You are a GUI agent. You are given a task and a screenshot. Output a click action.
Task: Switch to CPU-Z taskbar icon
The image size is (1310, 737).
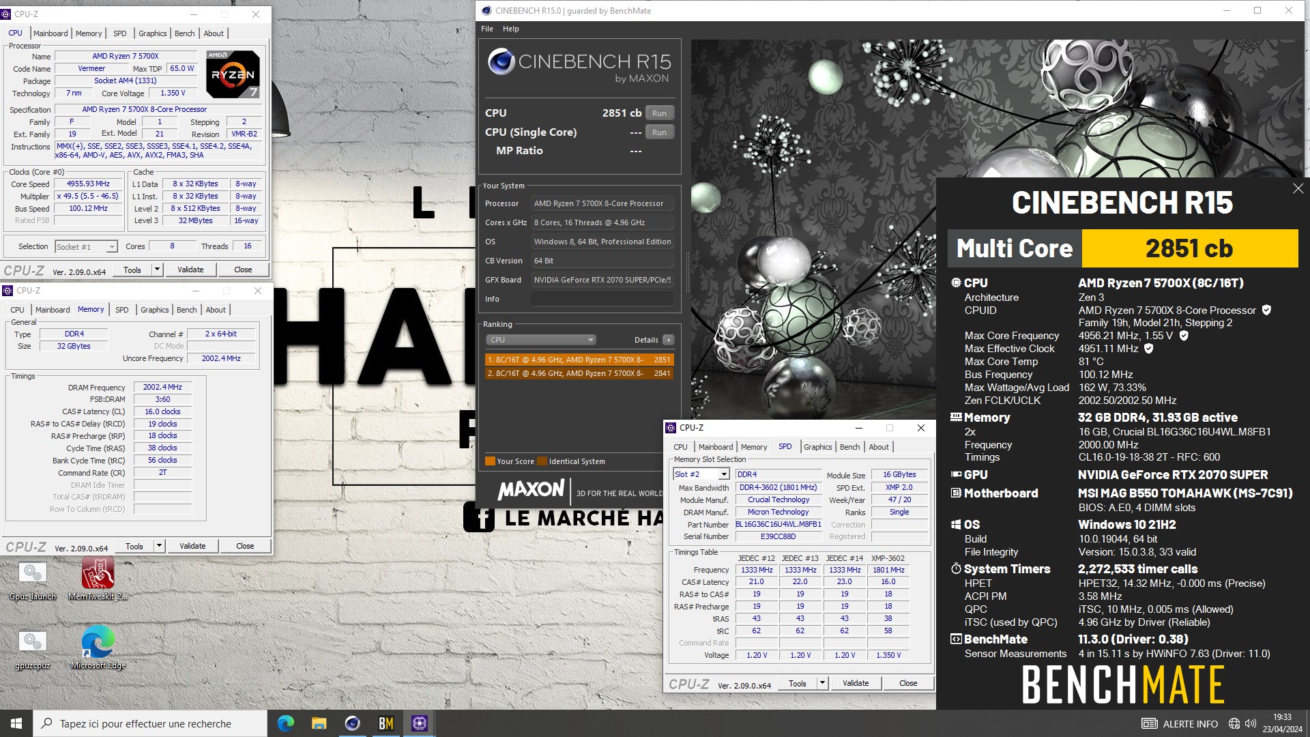pyautogui.click(x=419, y=723)
